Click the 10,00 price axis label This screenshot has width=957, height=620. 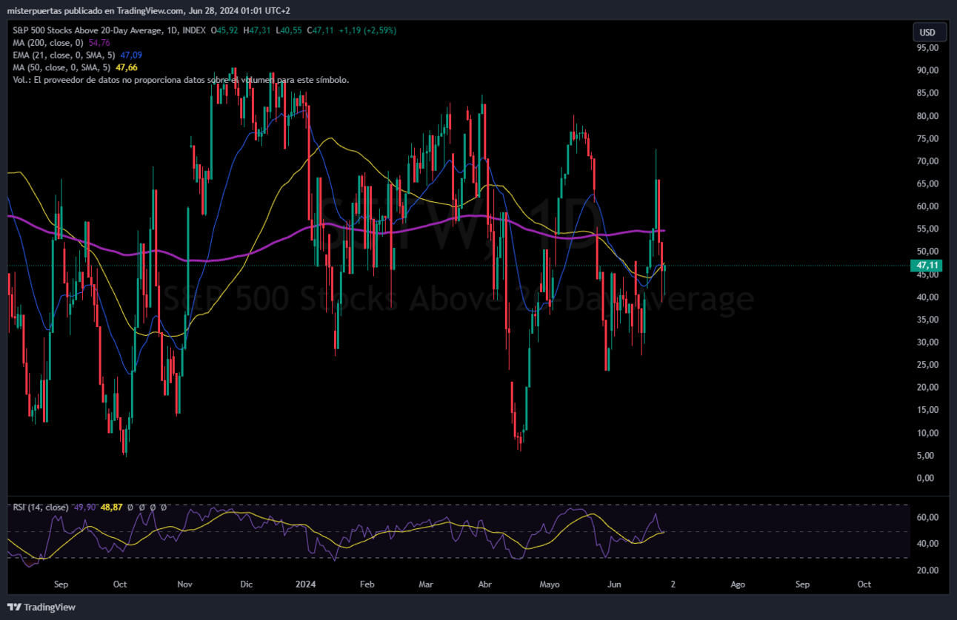click(928, 433)
